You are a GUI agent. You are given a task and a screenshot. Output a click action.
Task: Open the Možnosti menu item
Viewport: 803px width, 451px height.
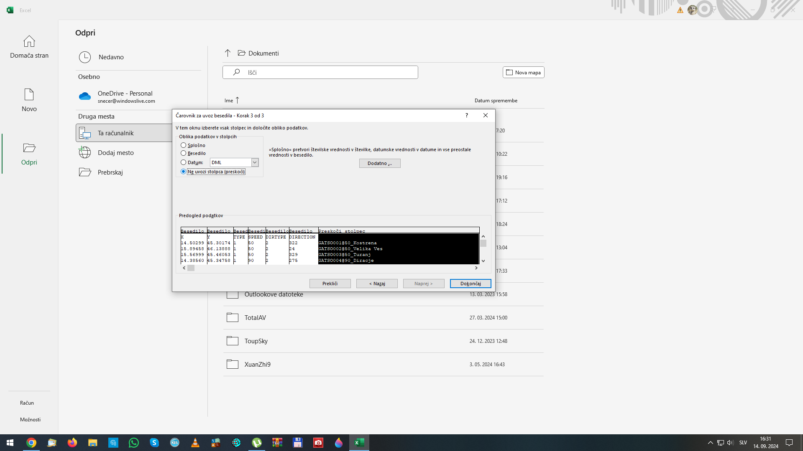point(30,420)
